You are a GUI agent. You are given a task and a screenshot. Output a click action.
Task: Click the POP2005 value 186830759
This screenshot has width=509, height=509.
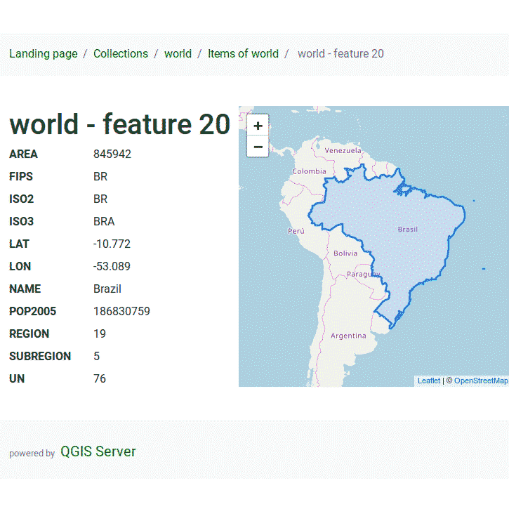121,311
